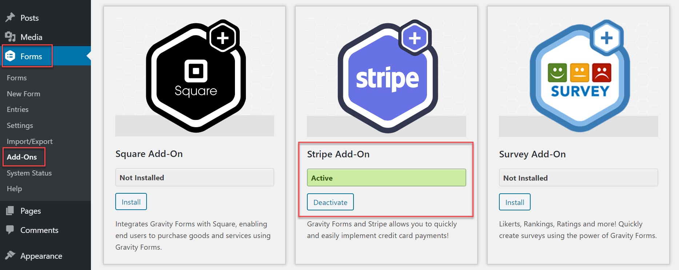Click the Appearance paintbrush icon
Viewport: 679px width, 270px height.
pyautogui.click(x=10, y=255)
